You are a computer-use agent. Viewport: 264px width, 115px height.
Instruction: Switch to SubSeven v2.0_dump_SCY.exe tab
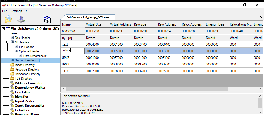pos(88,17)
